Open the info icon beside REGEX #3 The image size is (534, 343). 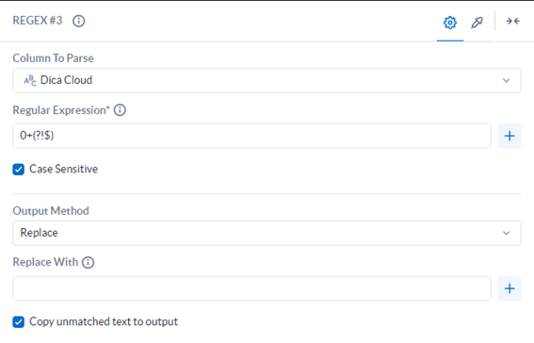pyautogui.click(x=79, y=21)
